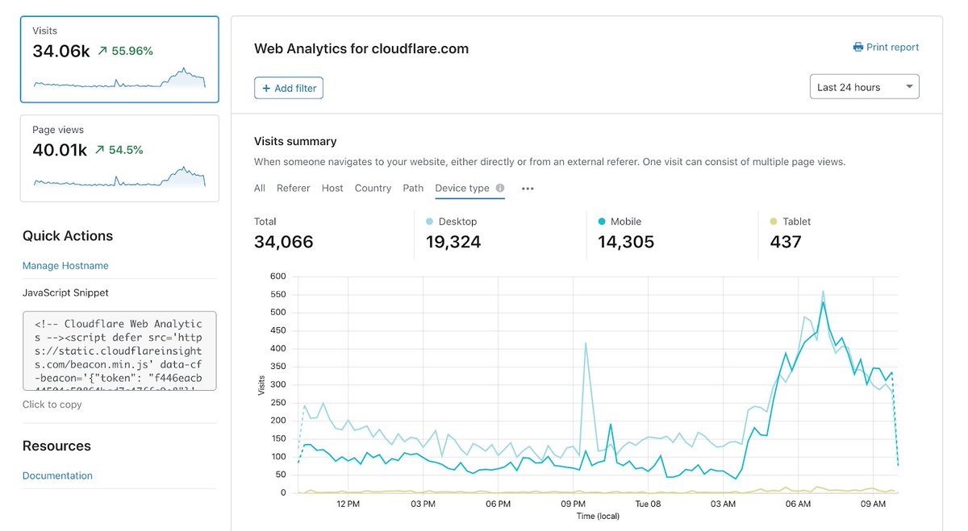Click the ellipsis to reveal more dimensions
This screenshot has height=531, width=968.
pos(528,189)
